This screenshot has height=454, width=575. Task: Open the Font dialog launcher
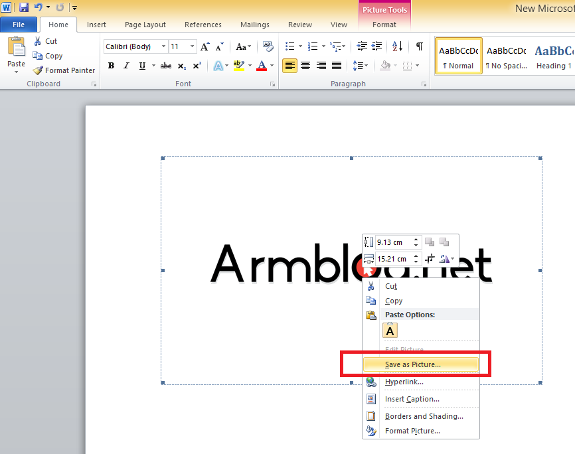(x=272, y=84)
